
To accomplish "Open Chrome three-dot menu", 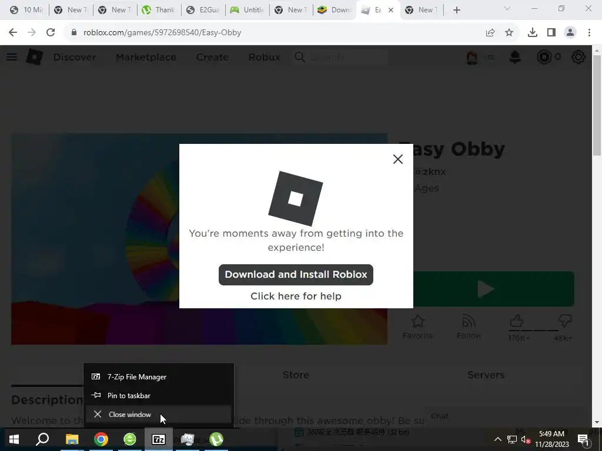I will click(589, 33).
